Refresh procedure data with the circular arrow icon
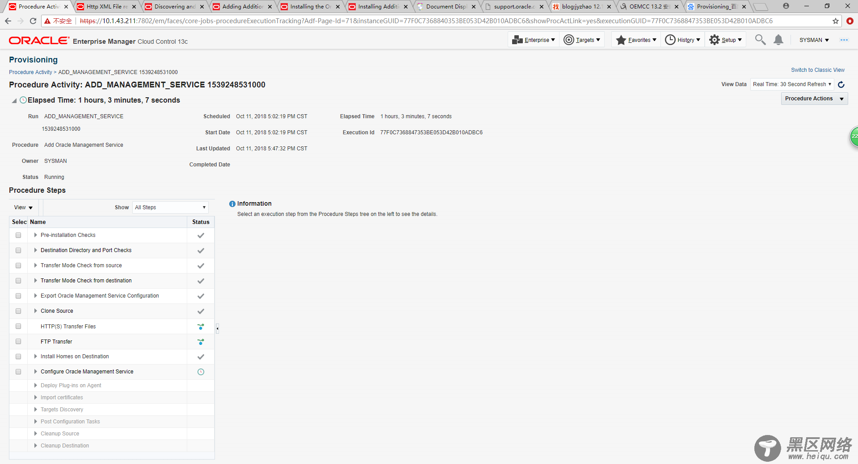Image resolution: width=858 pixels, height=464 pixels. click(841, 84)
